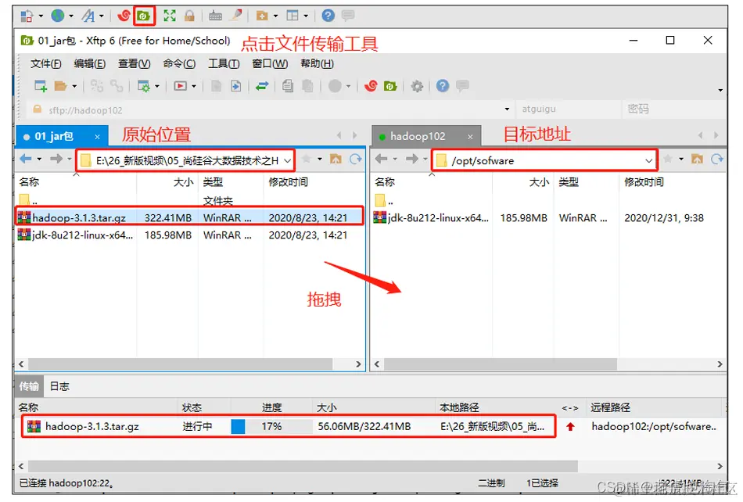Image resolution: width=743 pixels, height=502 pixels.
Task: Open bookmark dropdown arrow in local pane
Action: [x=320, y=160]
